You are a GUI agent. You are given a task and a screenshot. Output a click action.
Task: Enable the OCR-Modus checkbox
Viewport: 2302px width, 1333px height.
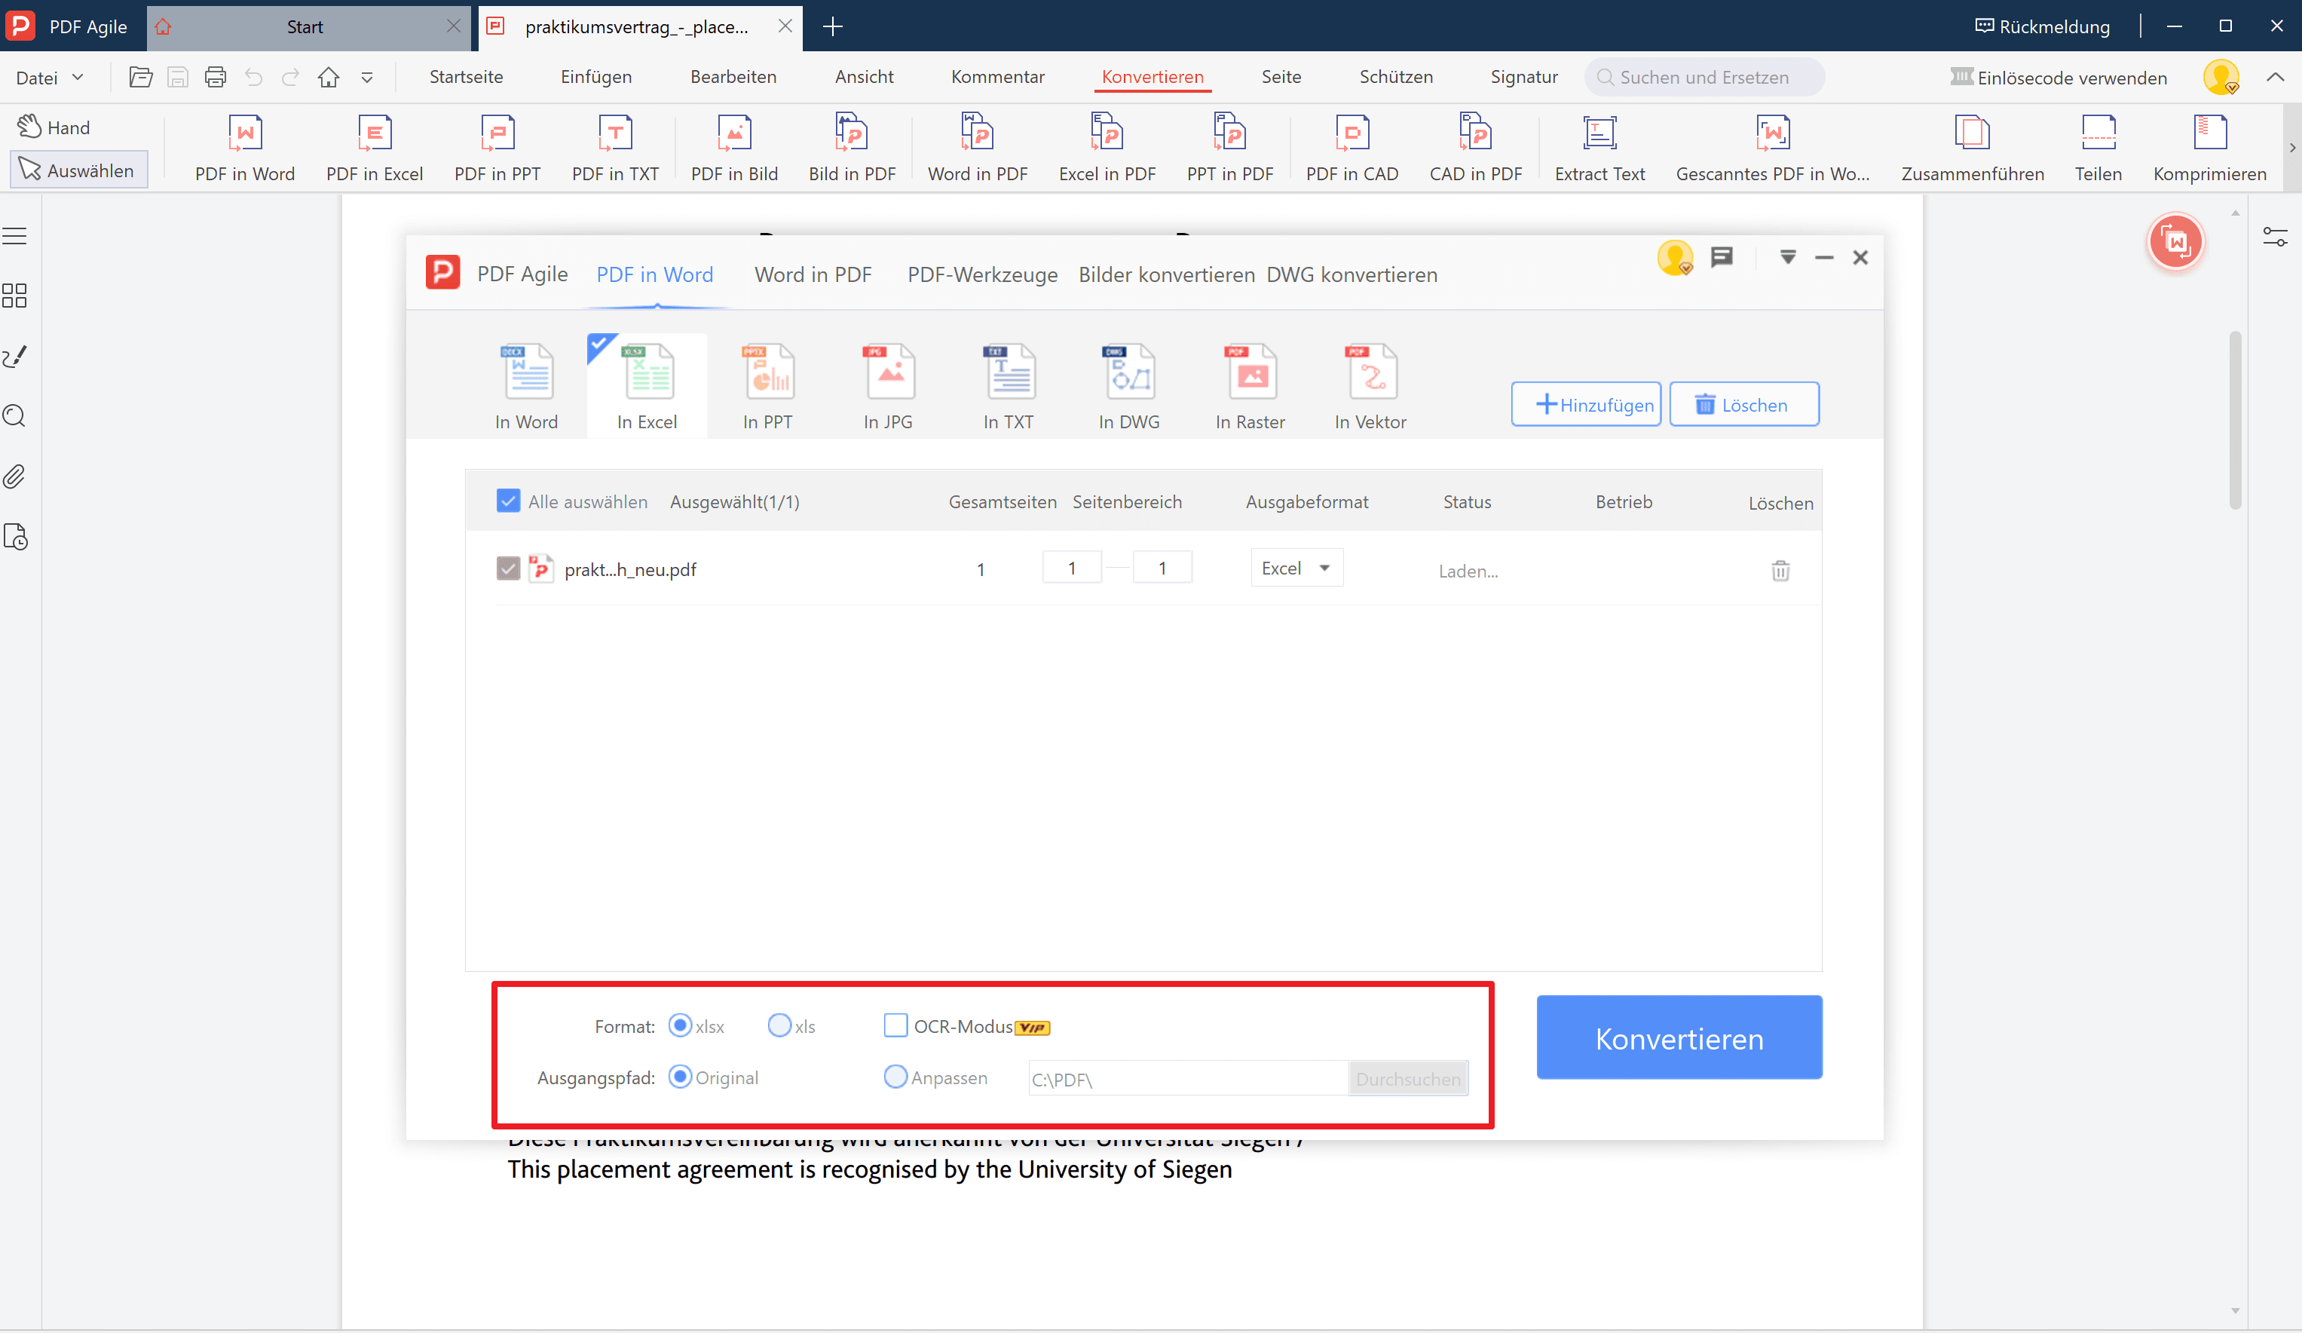pos(895,1025)
